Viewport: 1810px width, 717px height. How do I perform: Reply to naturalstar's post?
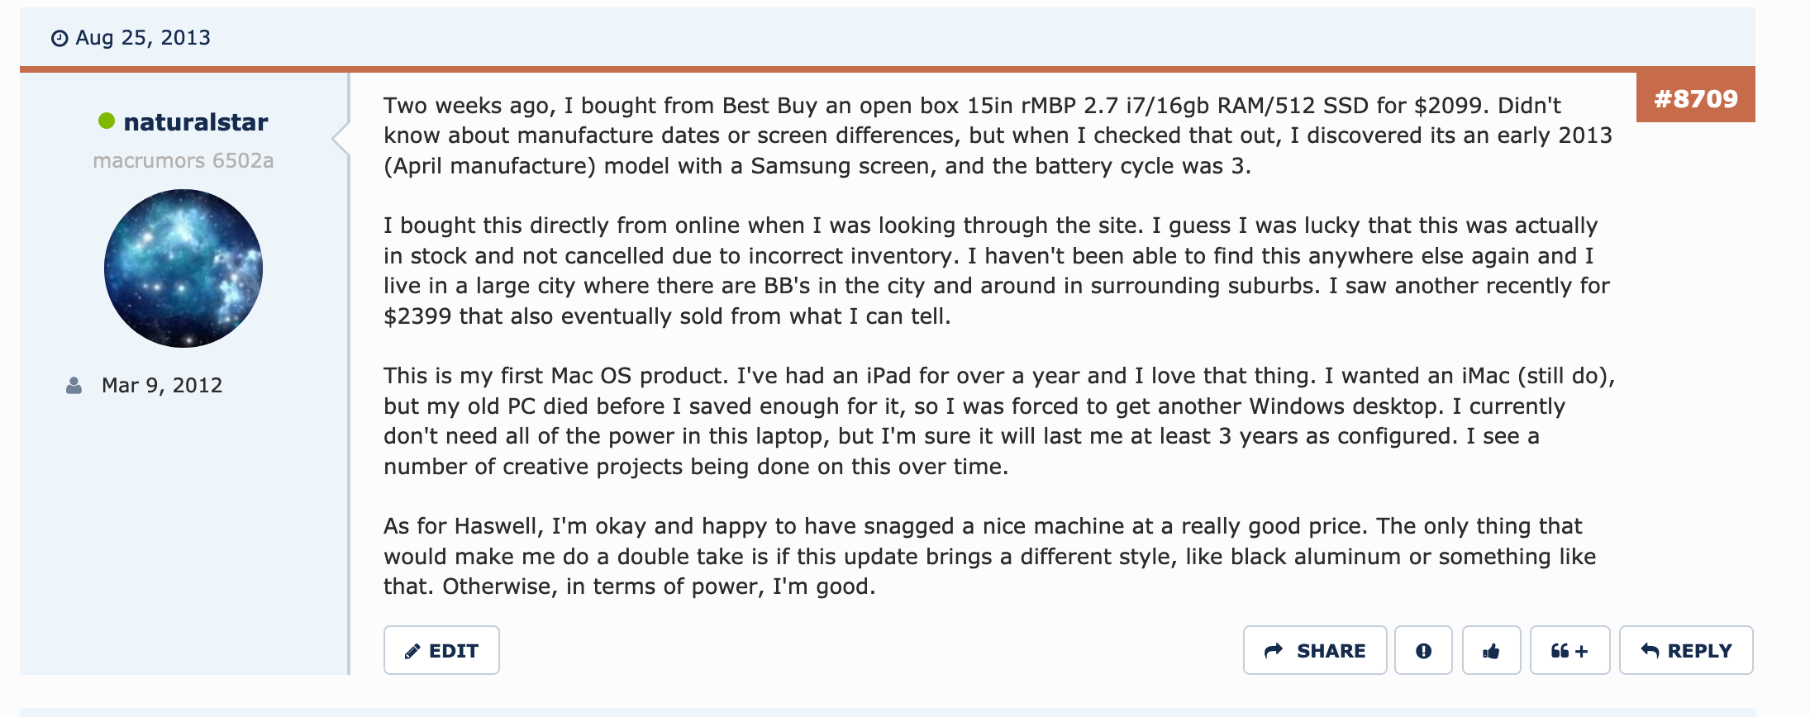[x=1685, y=650]
